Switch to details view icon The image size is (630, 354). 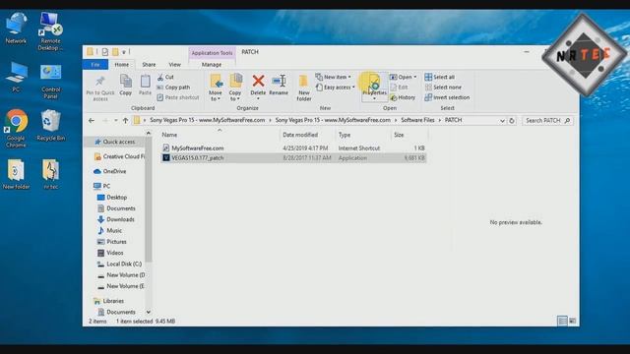click(562, 321)
